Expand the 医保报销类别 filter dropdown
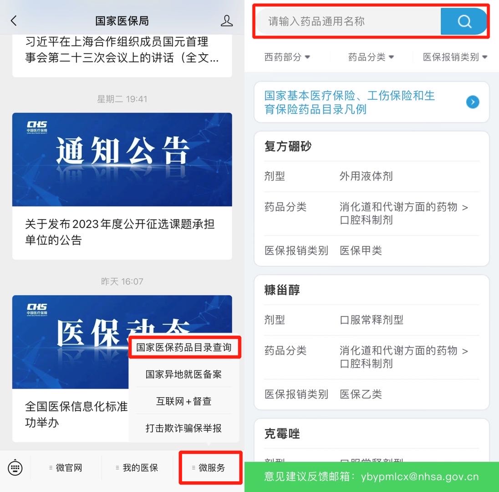 [455, 57]
